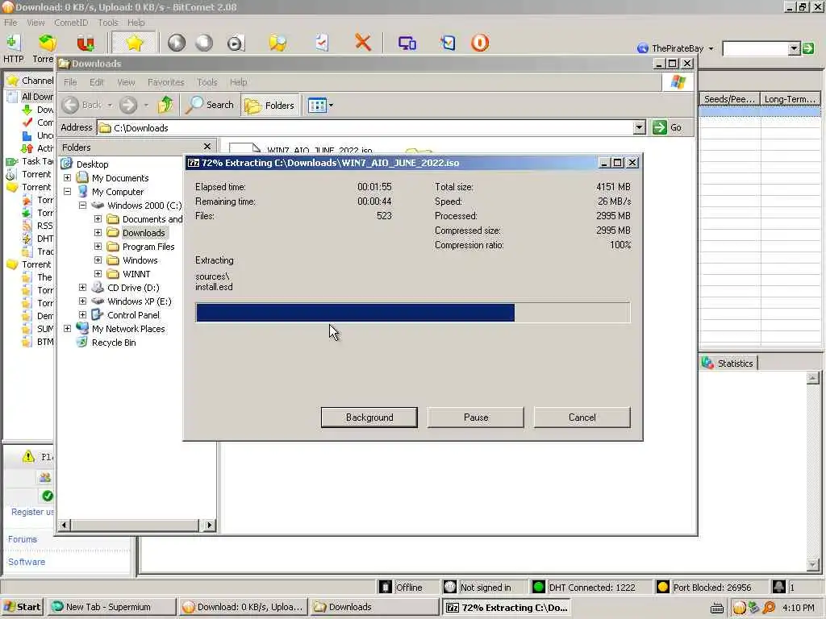Click the Back button in Downloads window
Image resolution: width=826 pixels, height=619 pixels.
pos(81,105)
